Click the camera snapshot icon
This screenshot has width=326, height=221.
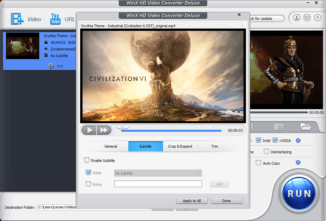(278, 127)
